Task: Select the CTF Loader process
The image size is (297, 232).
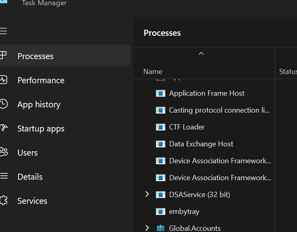Action: pyautogui.click(x=187, y=127)
